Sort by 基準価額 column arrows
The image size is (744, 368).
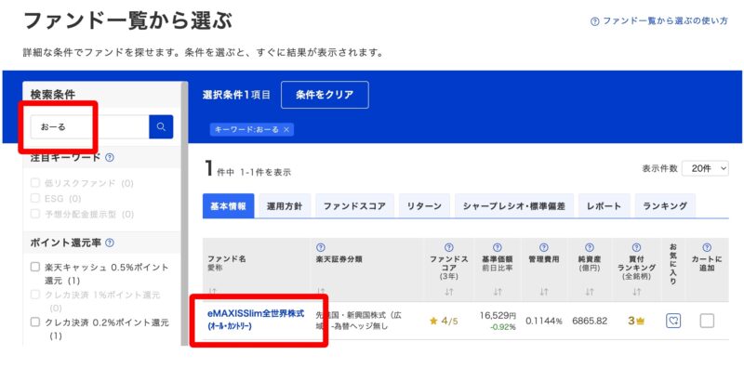[497, 292]
